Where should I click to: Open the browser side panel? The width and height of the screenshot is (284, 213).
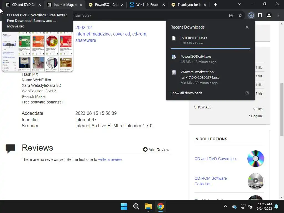coord(260,16)
